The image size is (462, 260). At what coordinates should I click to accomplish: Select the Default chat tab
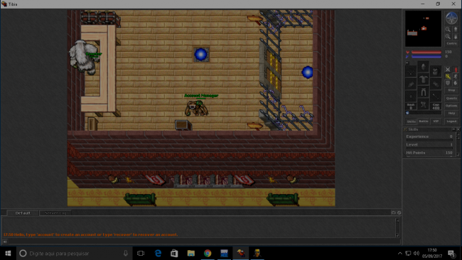click(23, 213)
